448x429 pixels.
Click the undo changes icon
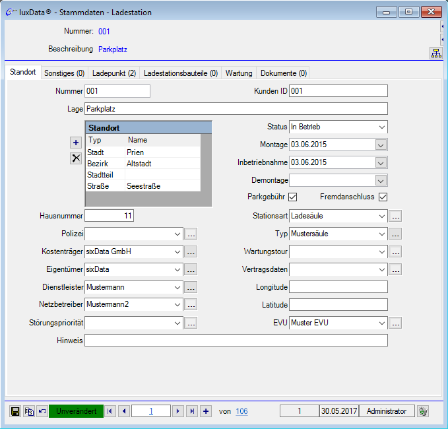pos(42,411)
